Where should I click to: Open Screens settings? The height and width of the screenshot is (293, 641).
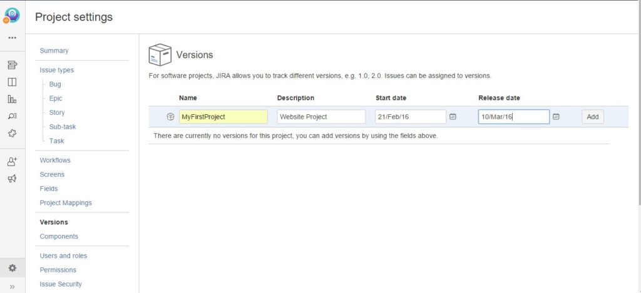pyautogui.click(x=52, y=174)
